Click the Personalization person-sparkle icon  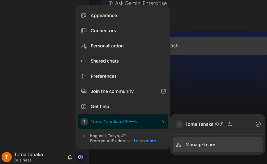coord(84,46)
